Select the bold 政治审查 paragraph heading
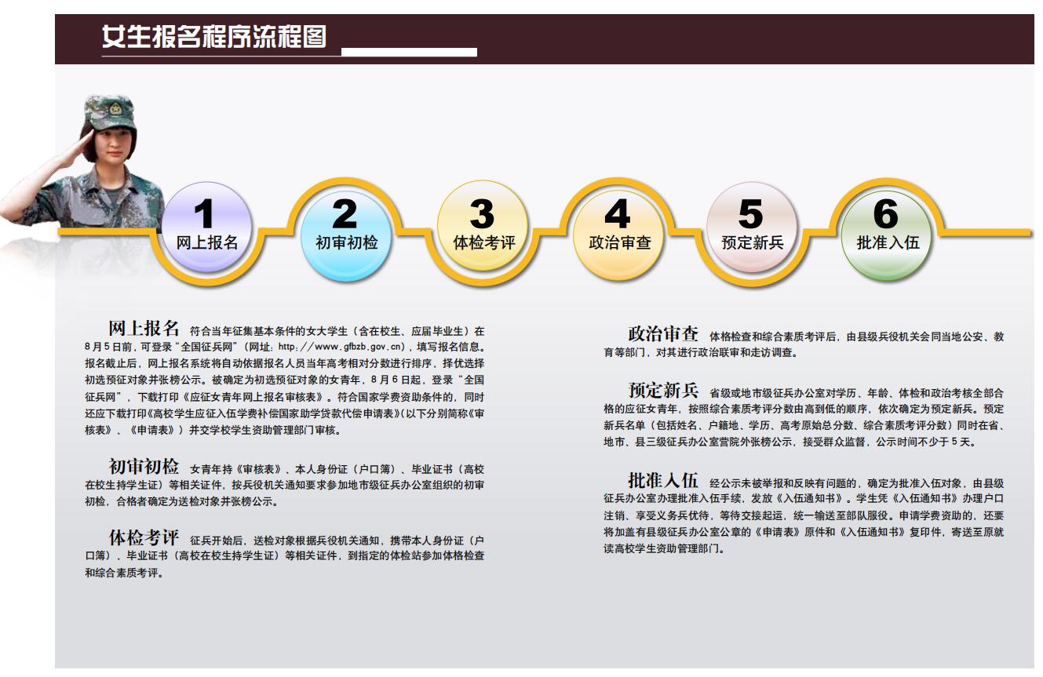The height and width of the screenshot is (677, 1043). click(662, 333)
